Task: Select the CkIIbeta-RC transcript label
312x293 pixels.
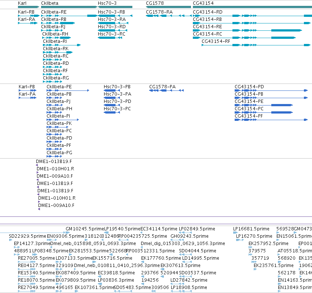Action: [56, 56]
